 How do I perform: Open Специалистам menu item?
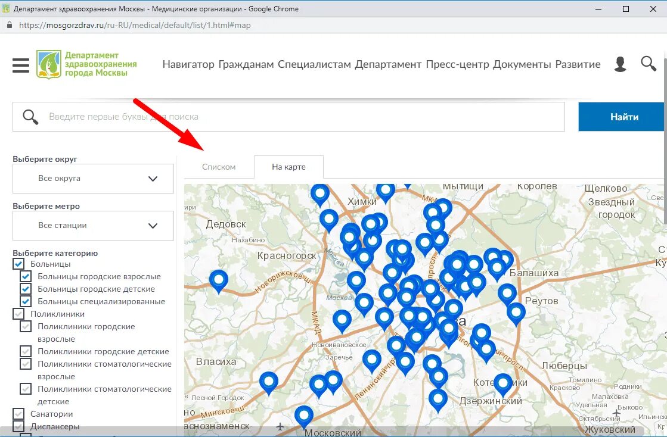pos(314,64)
